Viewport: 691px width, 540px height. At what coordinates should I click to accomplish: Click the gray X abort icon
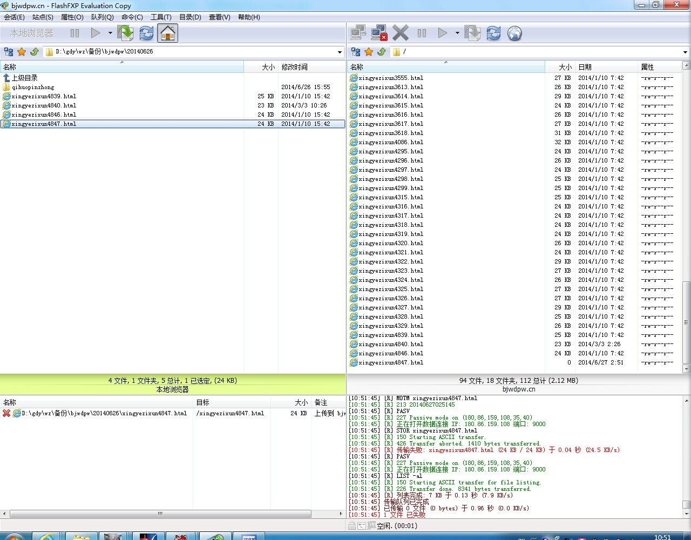click(401, 33)
